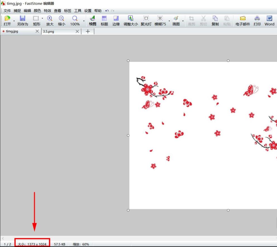277x247 pixels.
Task: Expand the Open (打开) dropdown arrow
Action: coord(14,21)
